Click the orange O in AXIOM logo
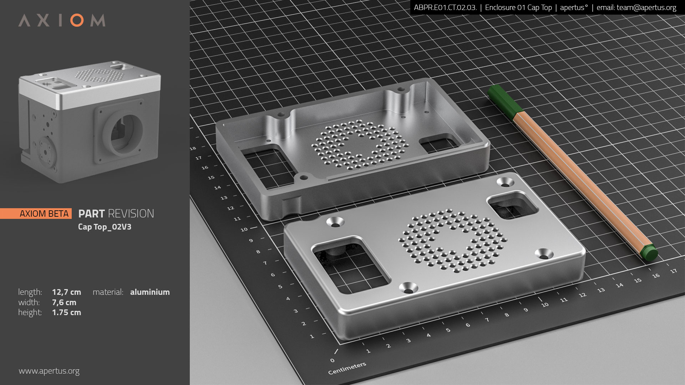This screenshot has width=685, height=385. [77, 20]
